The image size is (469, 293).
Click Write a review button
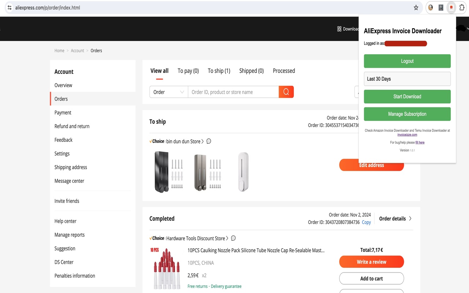(372, 262)
